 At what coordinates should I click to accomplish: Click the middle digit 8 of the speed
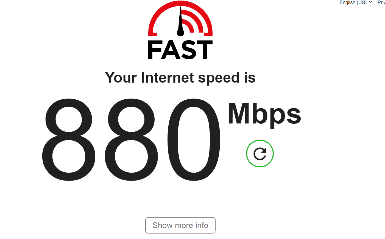[131, 140]
